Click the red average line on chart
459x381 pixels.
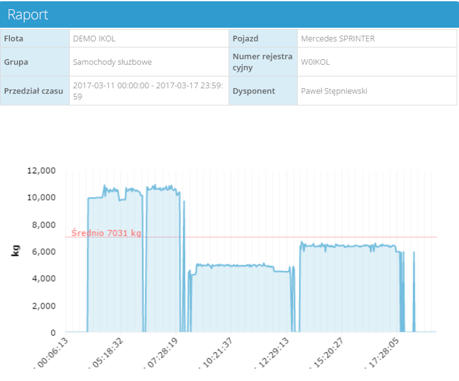click(251, 237)
